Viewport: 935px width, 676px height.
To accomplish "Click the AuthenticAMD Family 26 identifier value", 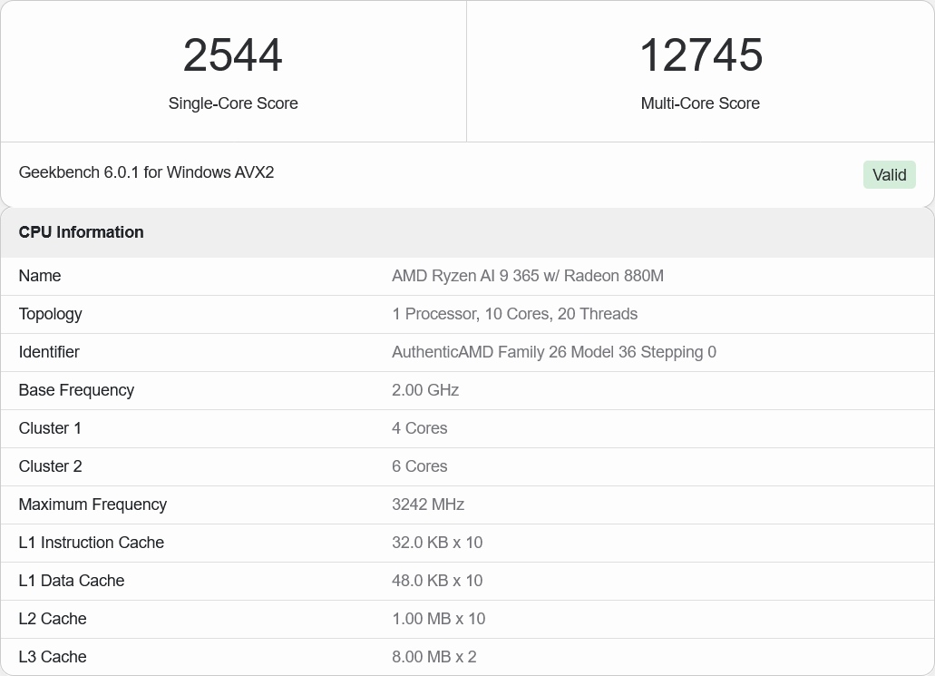I will (553, 352).
